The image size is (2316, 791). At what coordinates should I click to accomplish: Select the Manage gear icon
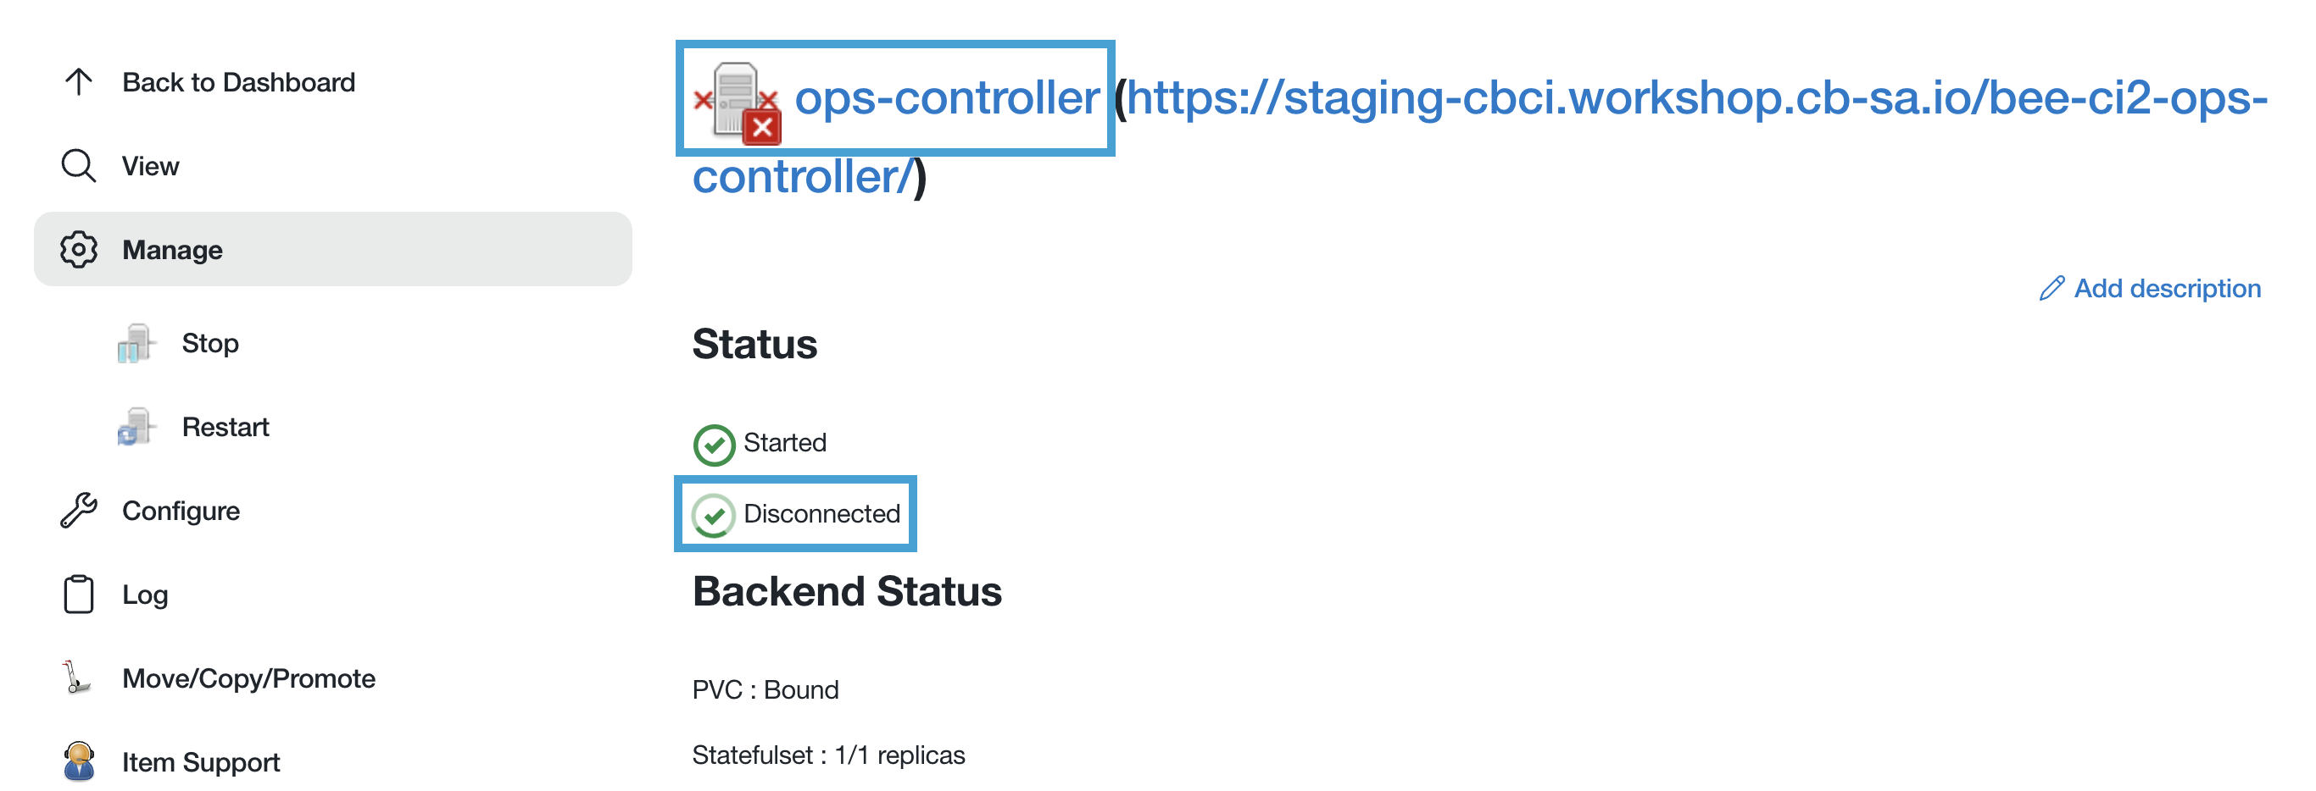(79, 250)
